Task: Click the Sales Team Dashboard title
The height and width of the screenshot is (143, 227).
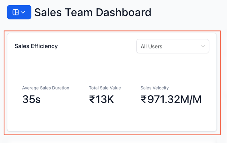Action: tap(93, 13)
